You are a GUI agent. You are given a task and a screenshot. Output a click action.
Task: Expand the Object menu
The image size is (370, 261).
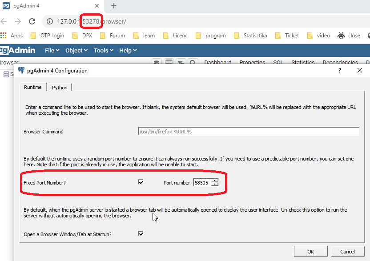pyautogui.click(x=76, y=50)
